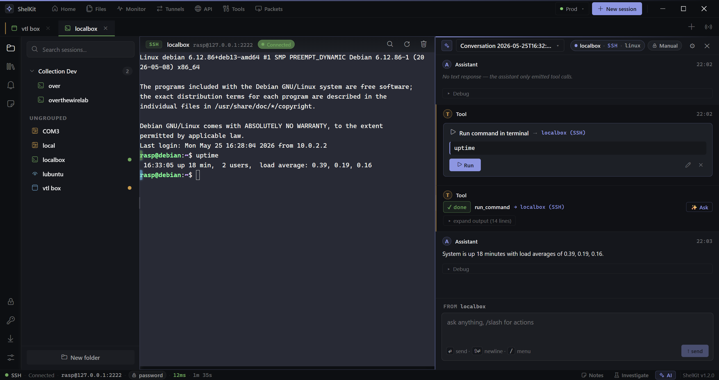Expand the last Assistant Debug section

[577, 269]
